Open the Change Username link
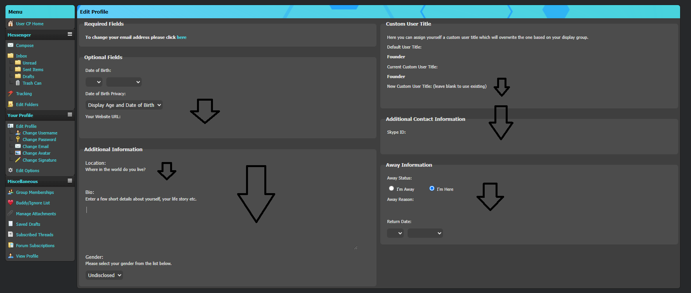The height and width of the screenshot is (293, 691). (40, 133)
